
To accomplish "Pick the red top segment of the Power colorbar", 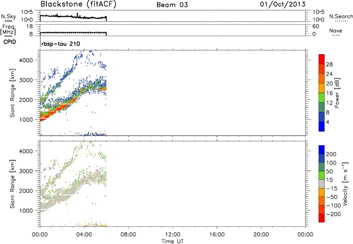I will (322, 59).
